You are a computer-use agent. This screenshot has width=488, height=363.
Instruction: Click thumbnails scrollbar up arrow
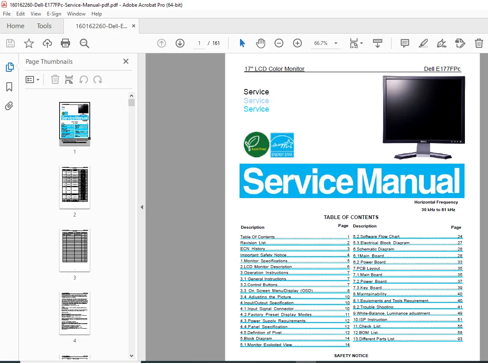(x=131, y=96)
